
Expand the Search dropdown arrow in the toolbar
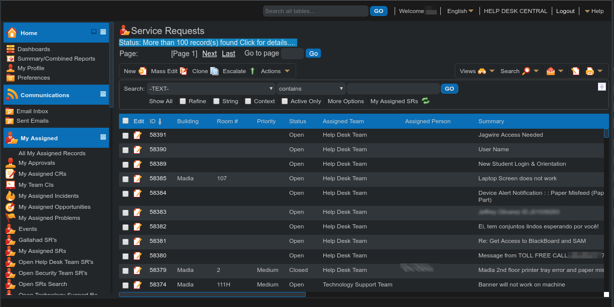[536, 71]
